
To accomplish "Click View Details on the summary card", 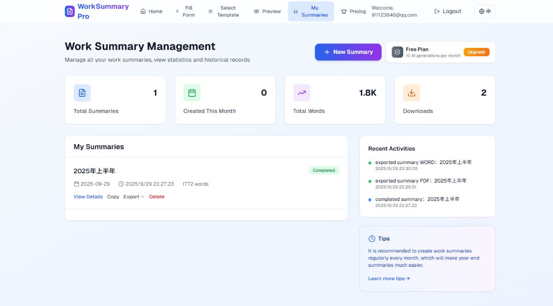I will click(88, 197).
